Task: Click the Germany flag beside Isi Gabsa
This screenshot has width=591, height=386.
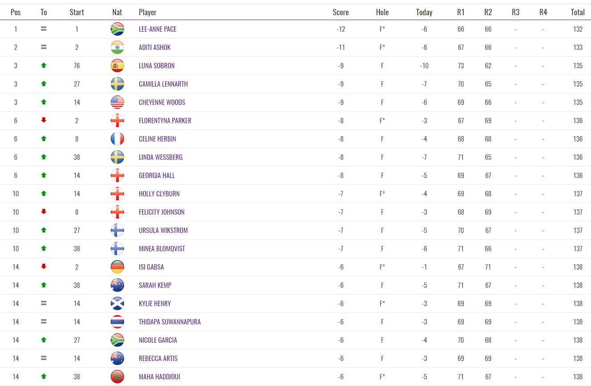Action: (x=117, y=267)
